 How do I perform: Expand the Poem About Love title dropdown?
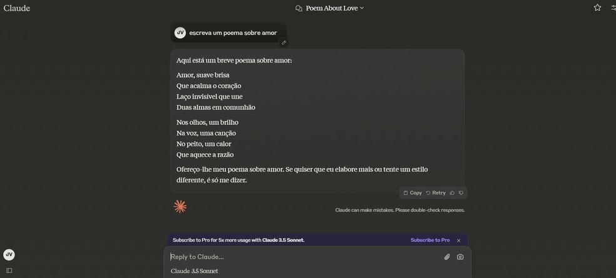(362, 8)
